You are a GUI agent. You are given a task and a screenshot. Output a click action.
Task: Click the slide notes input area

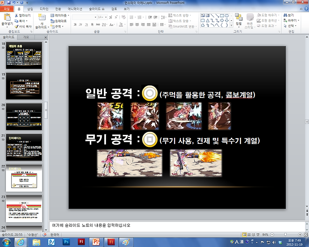point(177,226)
